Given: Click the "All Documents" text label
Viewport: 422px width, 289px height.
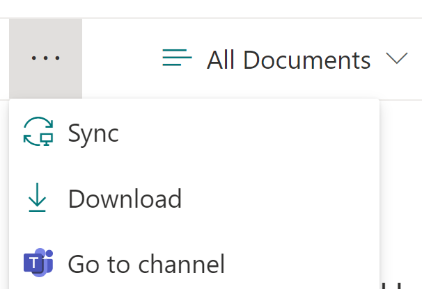Looking at the screenshot, I should (288, 60).
